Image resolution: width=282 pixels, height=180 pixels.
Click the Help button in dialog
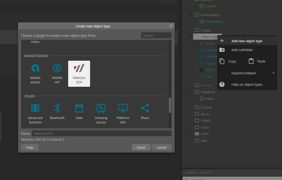tap(30, 147)
